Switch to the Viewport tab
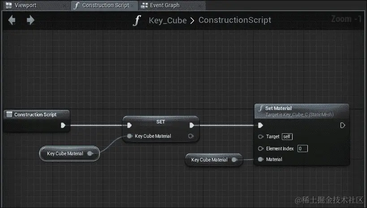This screenshot has height=208, width=367. (x=35, y=5)
